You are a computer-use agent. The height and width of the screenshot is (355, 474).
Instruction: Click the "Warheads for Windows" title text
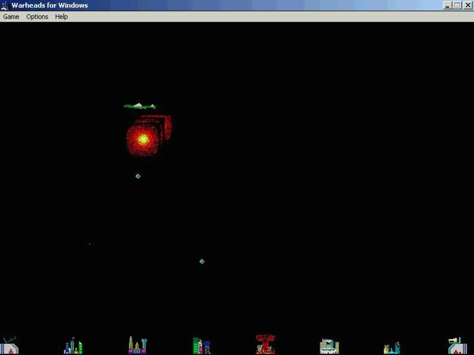[x=50, y=5]
